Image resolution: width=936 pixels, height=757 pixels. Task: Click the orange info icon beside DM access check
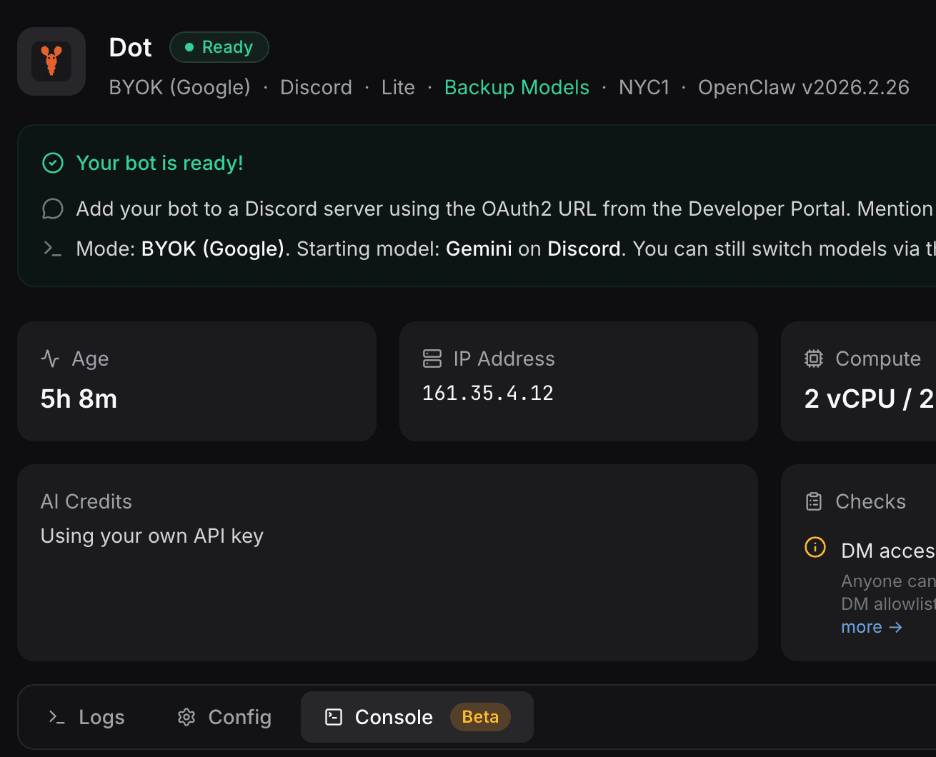click(815, 547)
